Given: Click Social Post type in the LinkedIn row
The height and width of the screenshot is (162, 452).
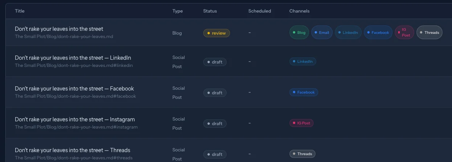Looking at the screenshot, I should 179,62.
